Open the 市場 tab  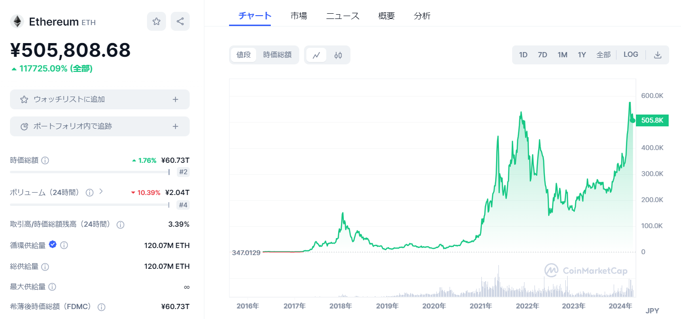299,16
